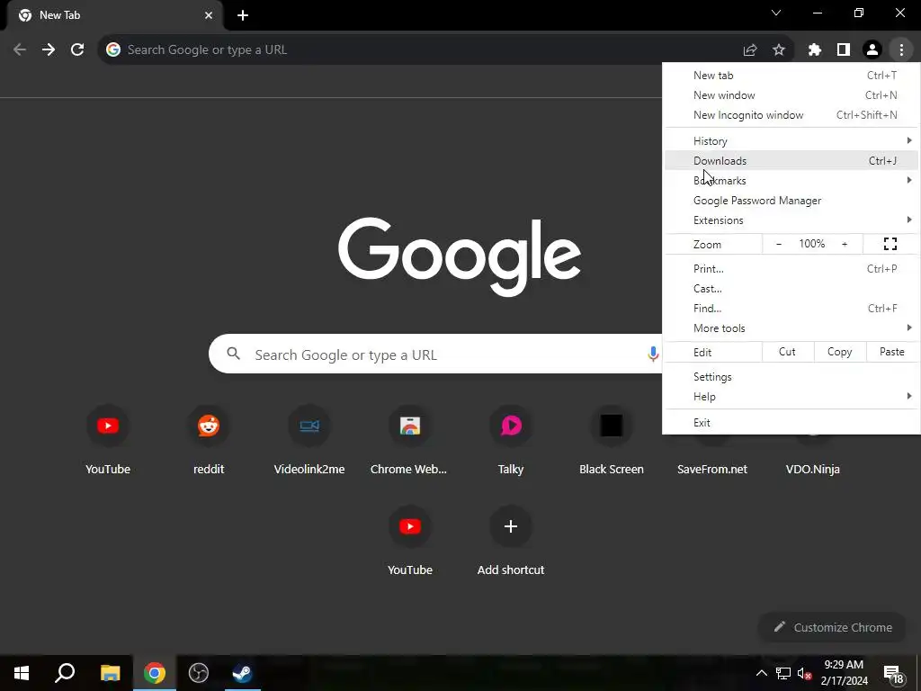
Task: Bookmark this tab with the star icon
Action: [x=779, y=50]
